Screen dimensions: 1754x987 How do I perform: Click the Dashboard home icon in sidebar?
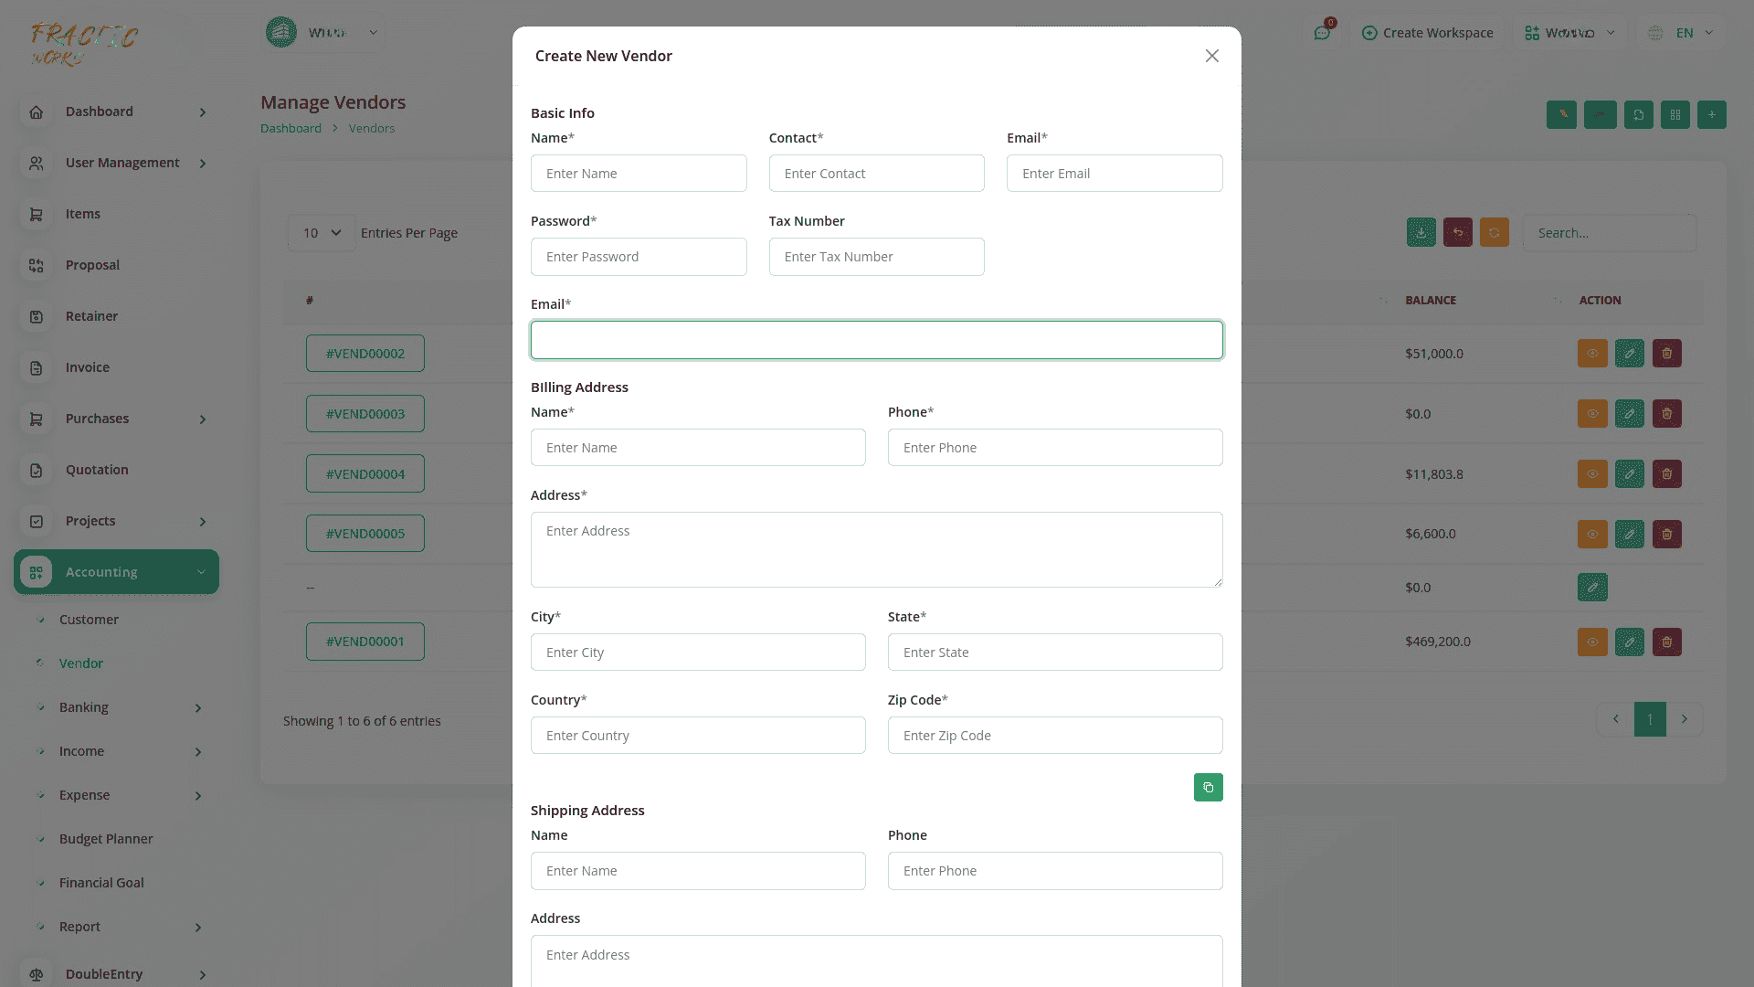(x=37, y=112)
